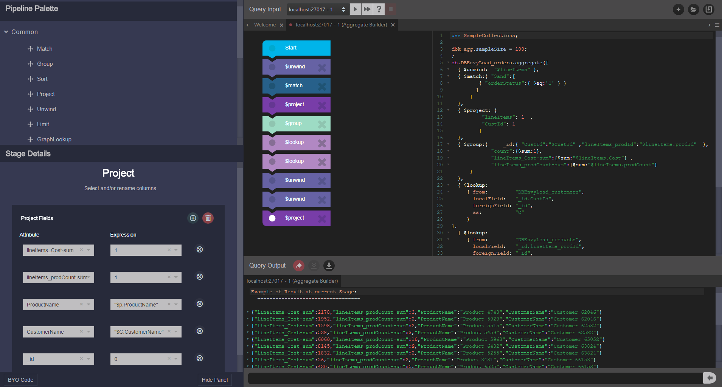The height and width of the screenshot is (387, 722).
Task: Click the execute all fast-forward icon
Action: [367, 9]
